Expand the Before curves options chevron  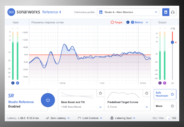[x=147, y=22]
